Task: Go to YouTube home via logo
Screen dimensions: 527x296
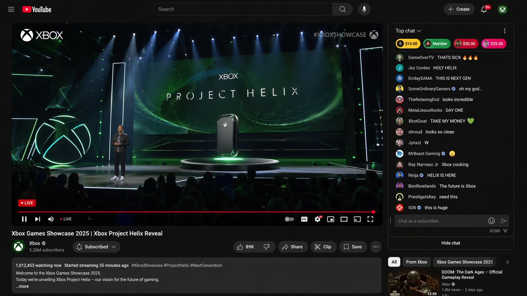Action: point(37,9)
